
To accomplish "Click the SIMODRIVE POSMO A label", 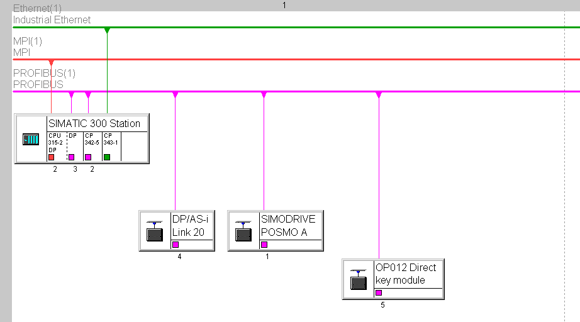I will 288,226.
